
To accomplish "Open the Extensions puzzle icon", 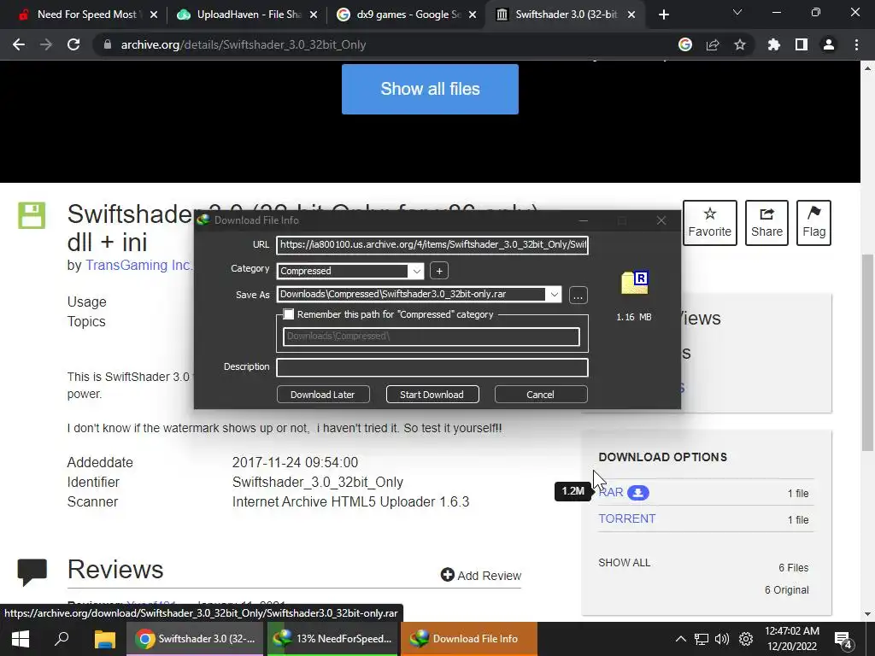I will [x=774, y=44].
